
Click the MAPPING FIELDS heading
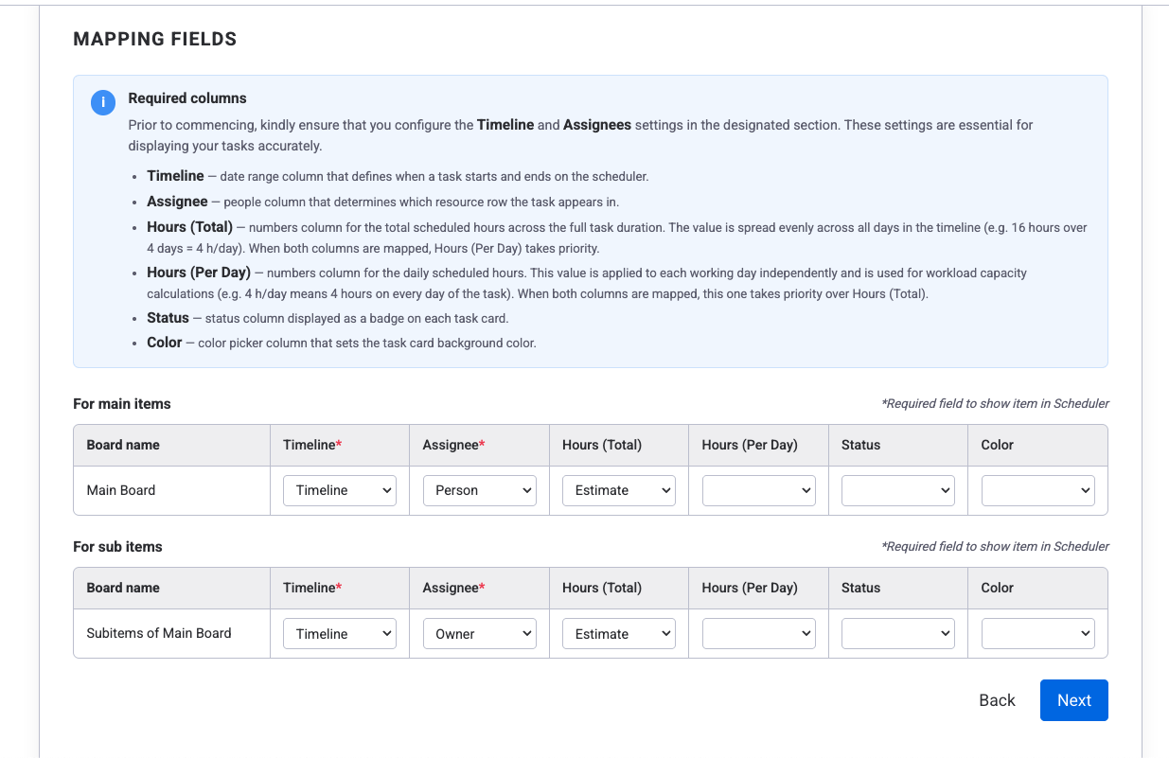pos(154,39)
